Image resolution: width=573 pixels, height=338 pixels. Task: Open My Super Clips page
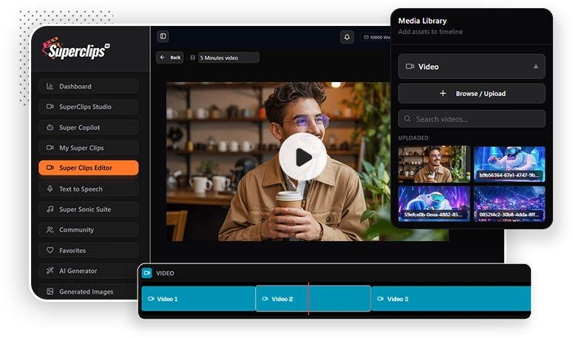(x=89, y=148)
